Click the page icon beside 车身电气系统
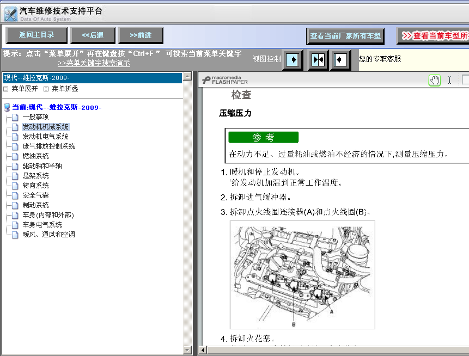The image size is (469, 356). point(15,225)
